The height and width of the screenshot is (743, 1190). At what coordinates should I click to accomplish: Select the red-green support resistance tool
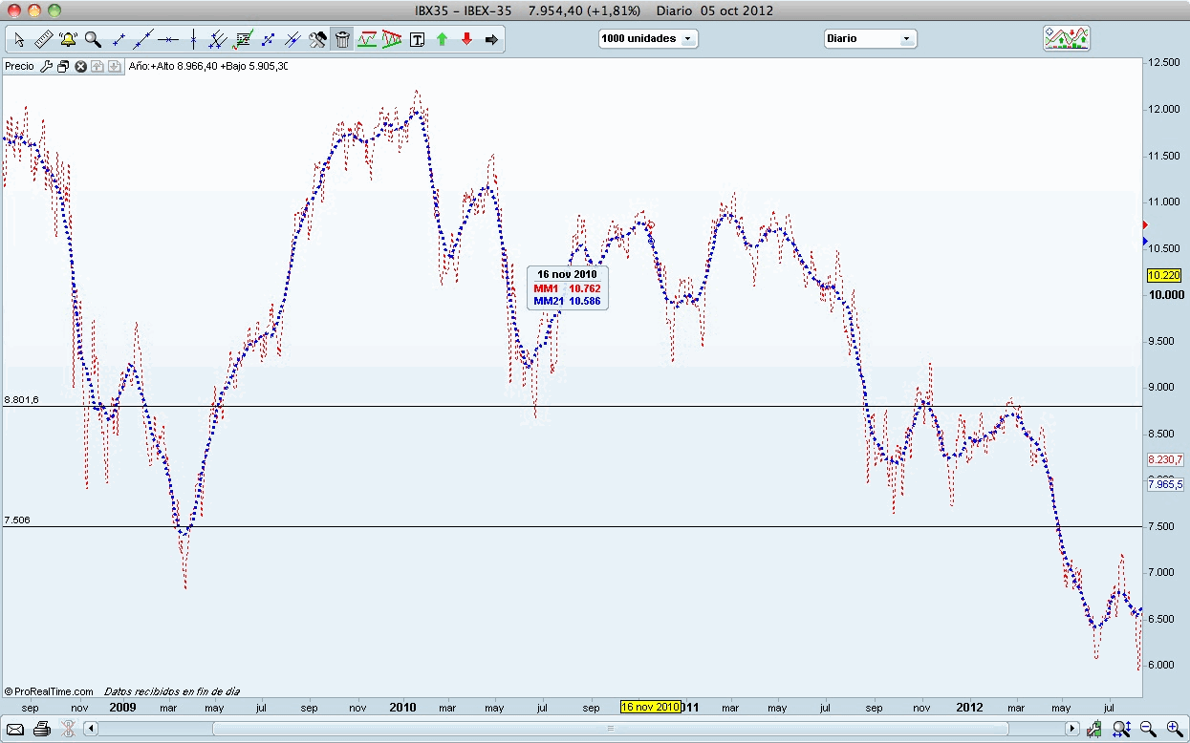pos(367,39)
